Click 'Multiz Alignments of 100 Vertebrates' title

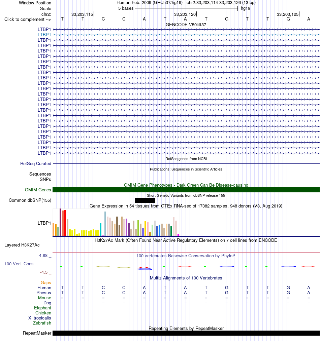186,278
